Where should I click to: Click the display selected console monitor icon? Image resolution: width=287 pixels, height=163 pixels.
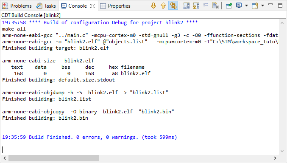click(239, 6)
